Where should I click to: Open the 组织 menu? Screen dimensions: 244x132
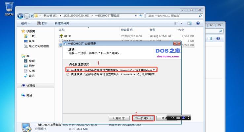(x=25, y=23)
